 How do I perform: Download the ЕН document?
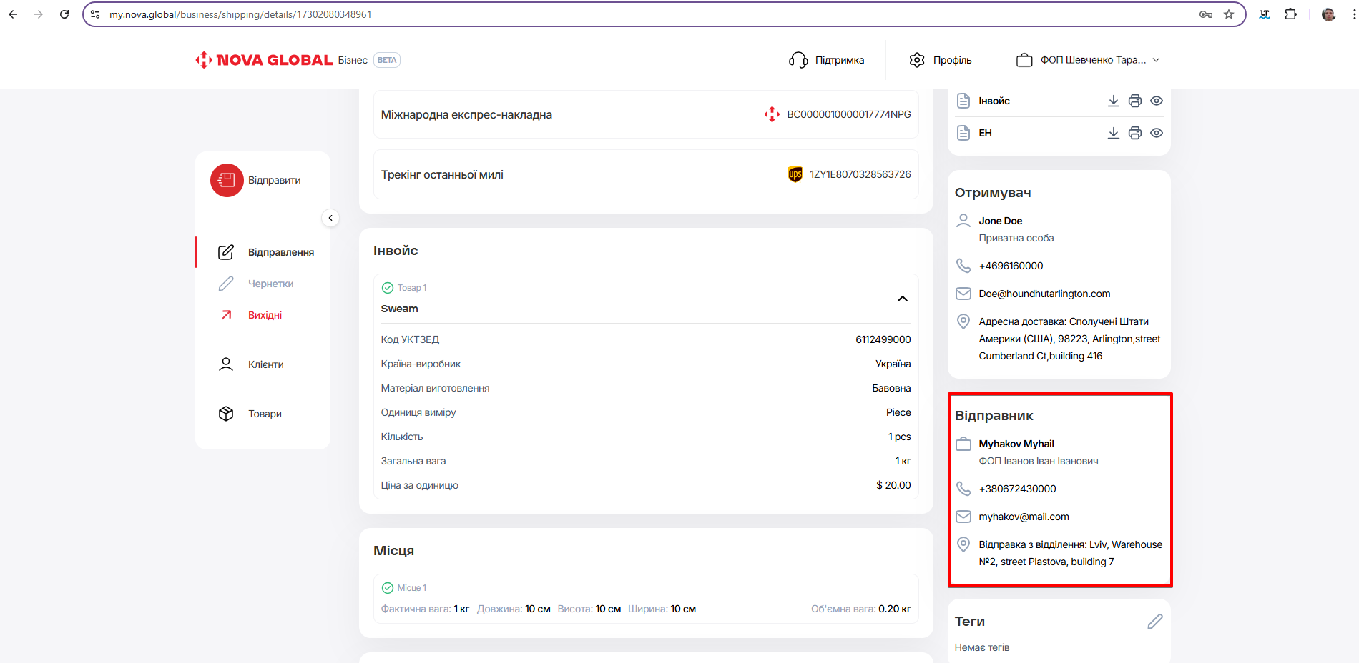[1113, 133]
